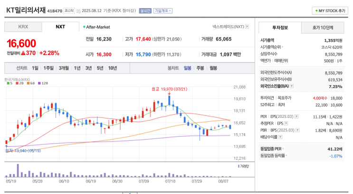Viewport: 353px width, 194px height.
Task: Click the green 5-day moving average legend
Action: point(10,83)
